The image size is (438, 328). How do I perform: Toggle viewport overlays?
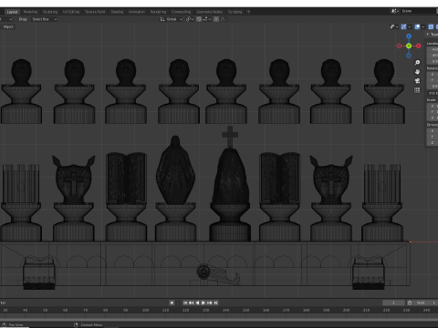(x=417, y=26)
